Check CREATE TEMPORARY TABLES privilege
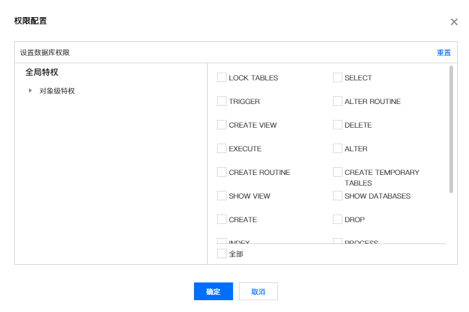Screen dimensions: 469x312 click(x=338, y=172)
